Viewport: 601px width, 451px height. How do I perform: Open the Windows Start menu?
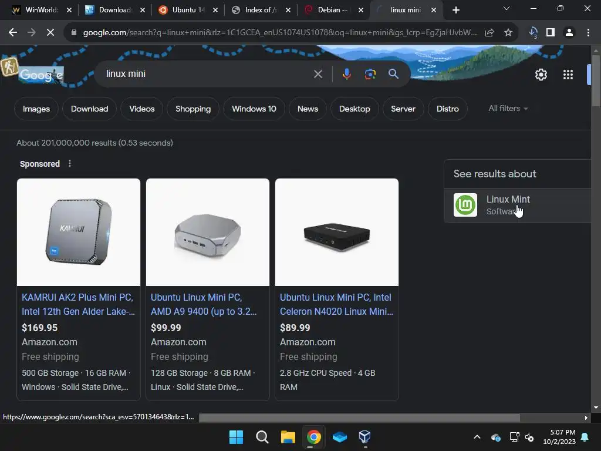pos(236,437)
